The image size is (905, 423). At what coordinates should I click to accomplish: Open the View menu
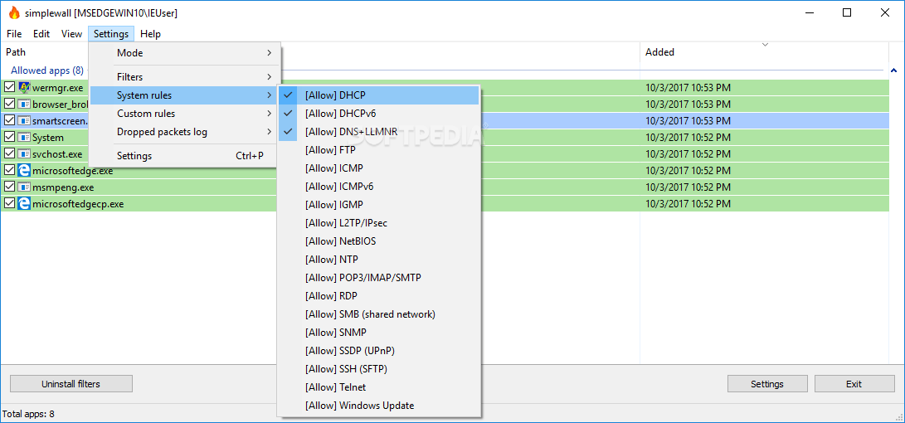coord(71,34)
